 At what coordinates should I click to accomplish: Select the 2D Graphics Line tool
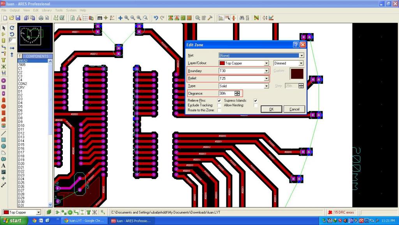4,133
